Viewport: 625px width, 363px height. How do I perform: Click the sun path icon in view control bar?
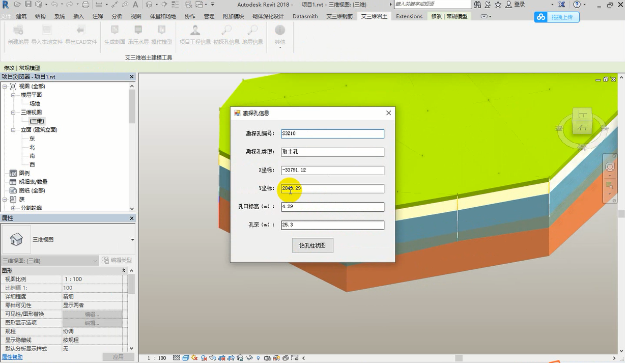coord(194,358)
